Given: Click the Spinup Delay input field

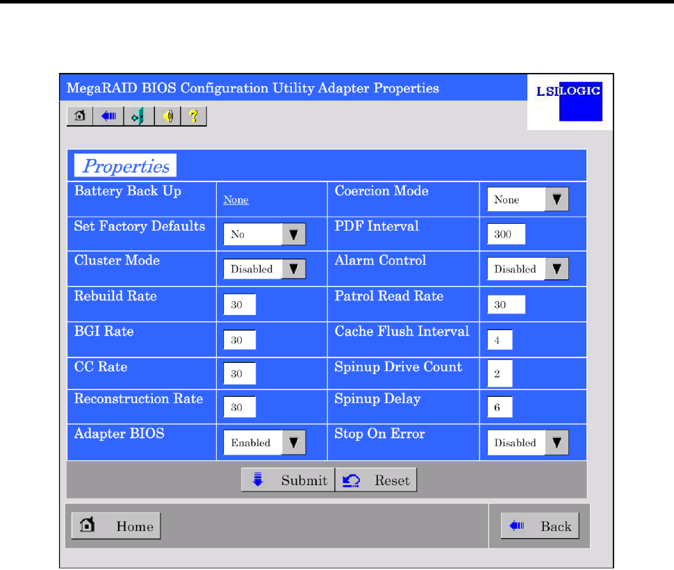Looking at the screenshot, I should pyautogui.click(x=500, y=407).
